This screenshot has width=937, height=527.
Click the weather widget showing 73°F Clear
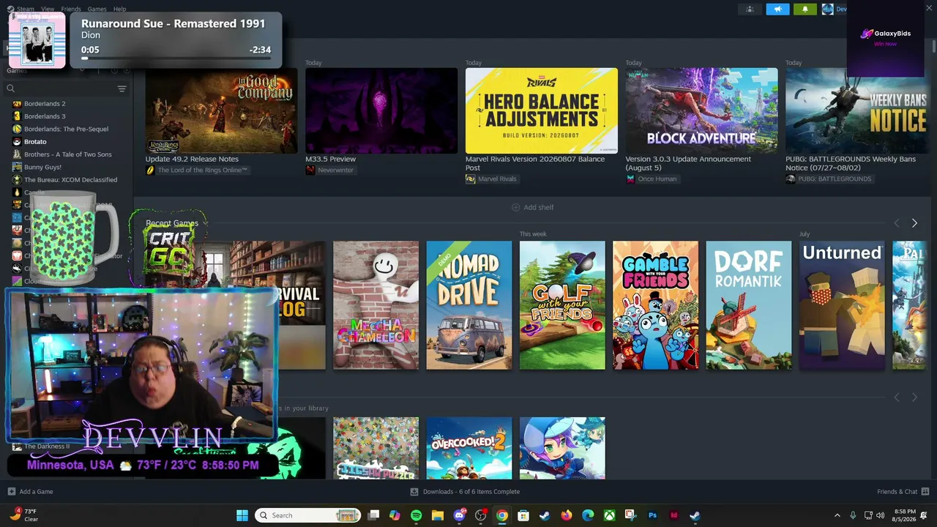(x=23, y=515)
